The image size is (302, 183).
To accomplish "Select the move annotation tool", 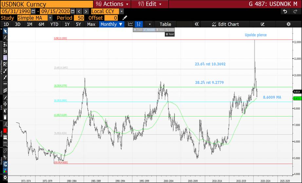I will (5, 104).
